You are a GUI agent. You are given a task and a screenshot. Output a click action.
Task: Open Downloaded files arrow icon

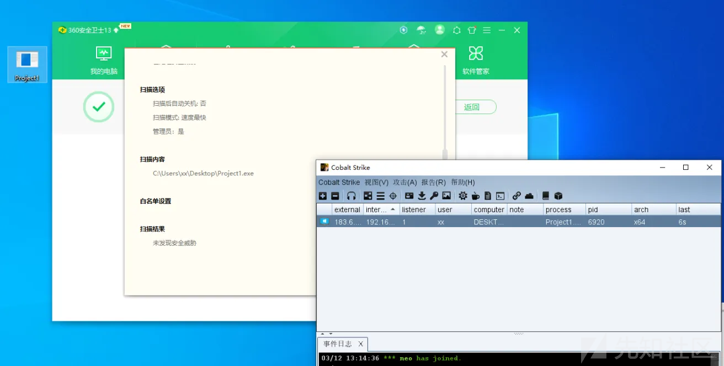pos(422,196)
